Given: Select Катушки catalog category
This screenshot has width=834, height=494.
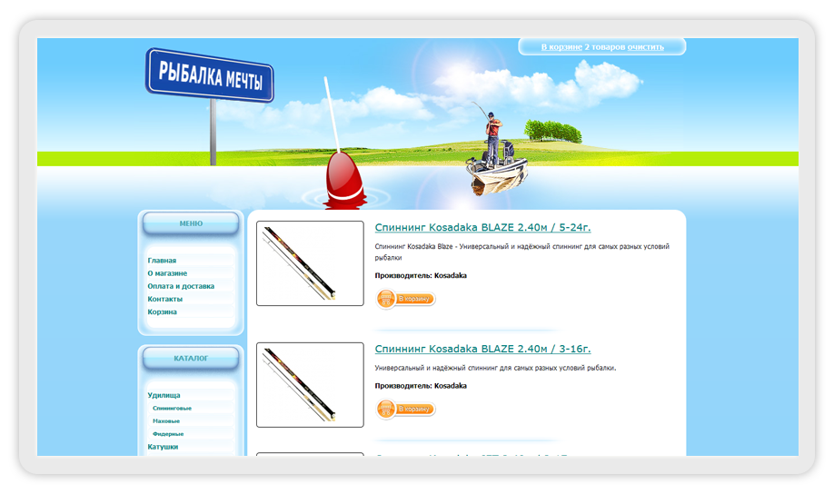Looking at the screenshot, I should (163, 447).
